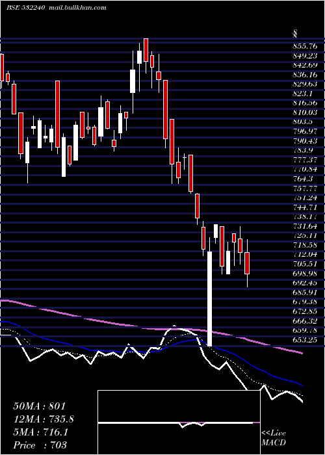Click inside the MACD inset panel
This screenshot has height=455, width=325.
click(x=179, y=422)
